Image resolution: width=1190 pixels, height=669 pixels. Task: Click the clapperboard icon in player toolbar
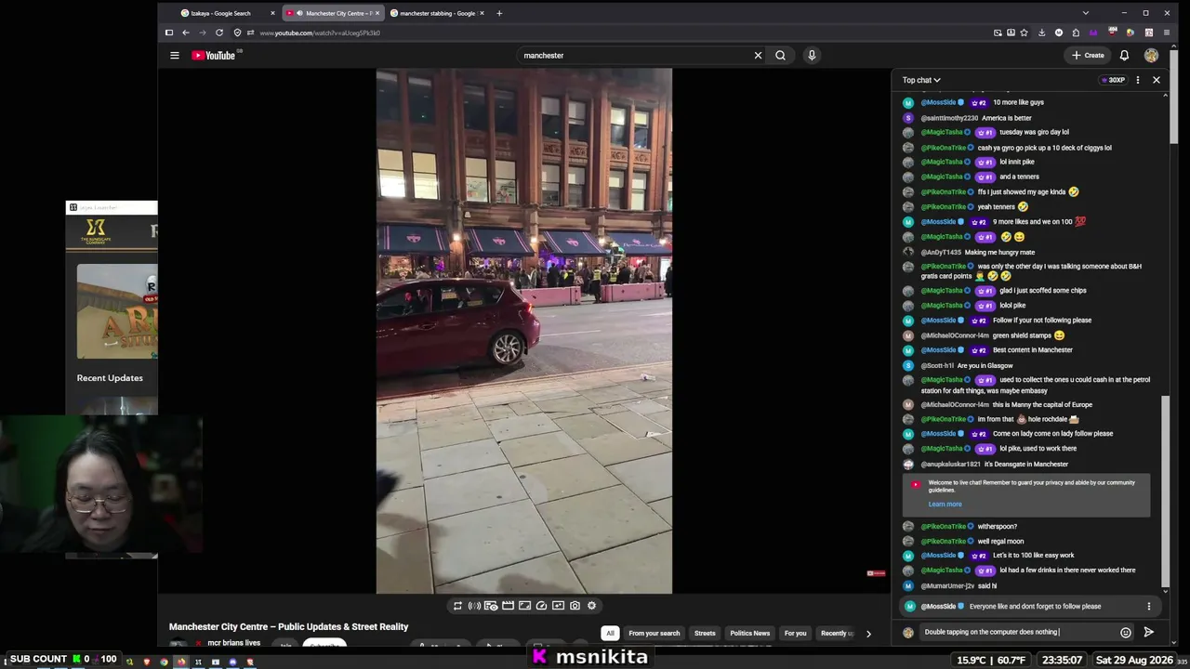point(508,606)
